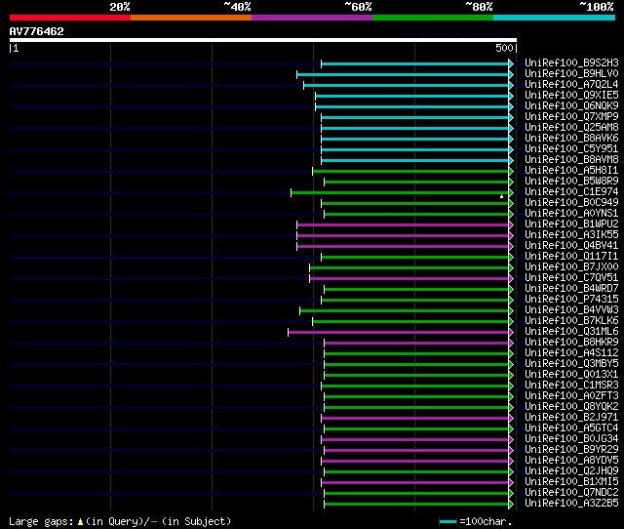Click the white AV776462 query bar
This screenshot has width=624, height=529.
point(263,40)
